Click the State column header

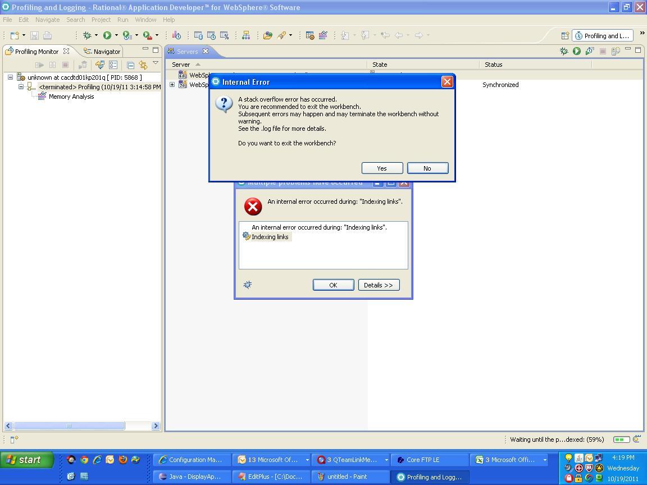423,65
